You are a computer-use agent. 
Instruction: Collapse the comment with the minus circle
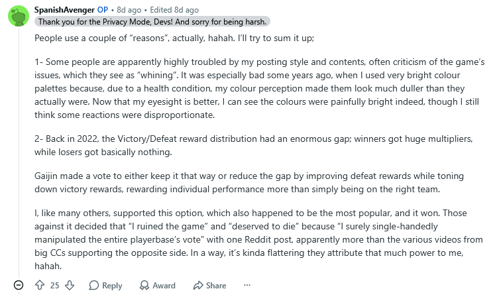click(x=19, y=285)
